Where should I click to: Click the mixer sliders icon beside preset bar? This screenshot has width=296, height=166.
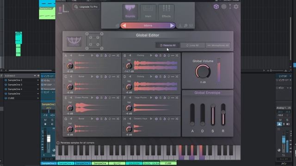(191, 26)
